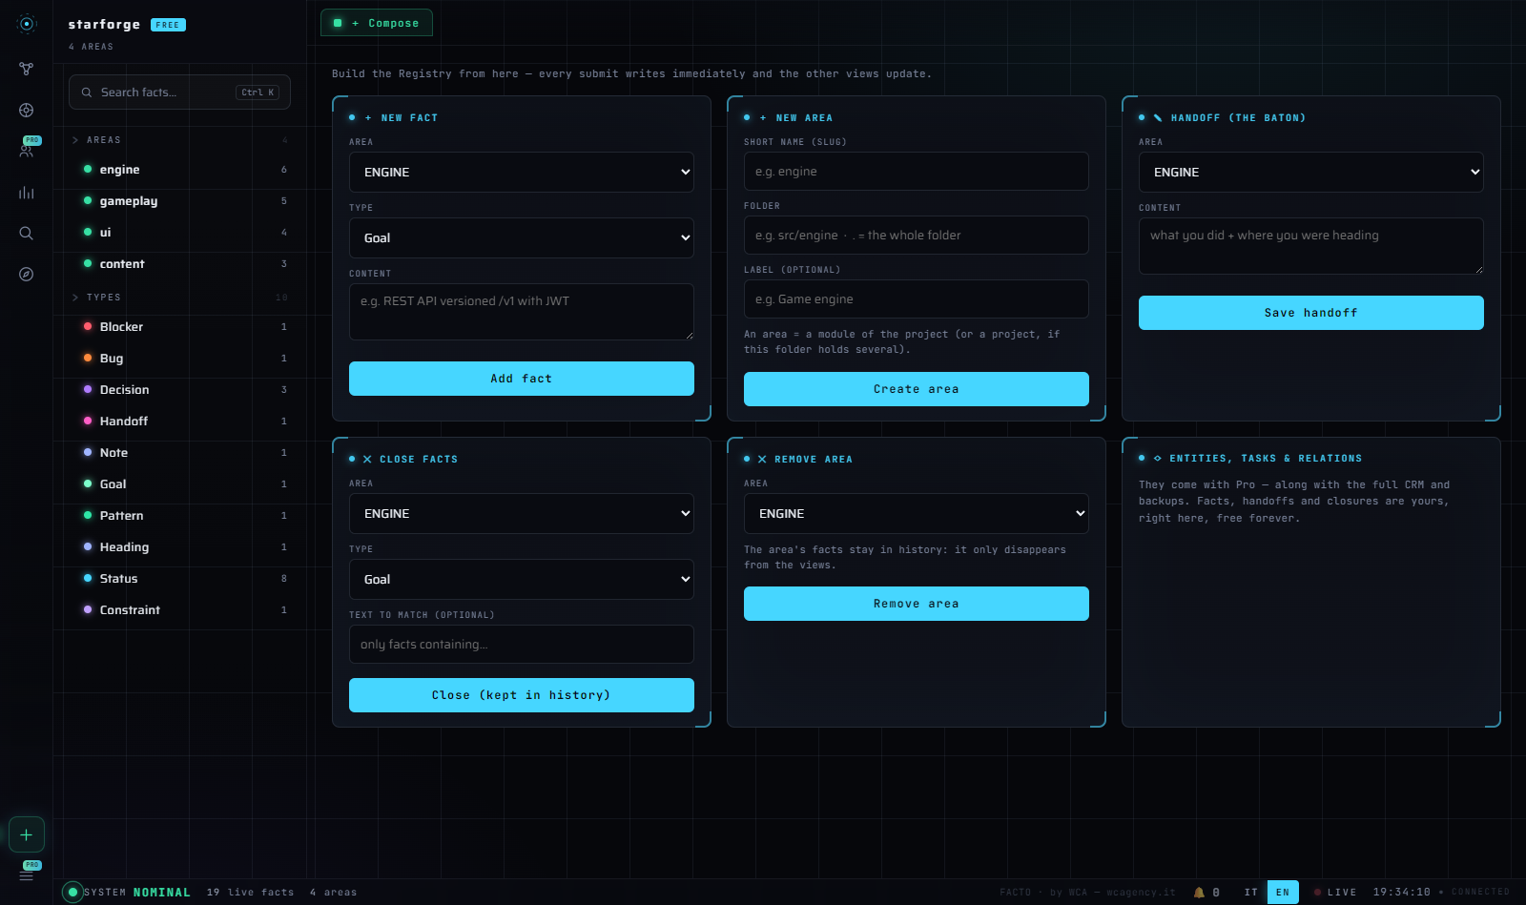Open the Area dropdown in New Fact
This screenshot has height=905, width=1526.
pyautogui.click(x=522, y=173)
